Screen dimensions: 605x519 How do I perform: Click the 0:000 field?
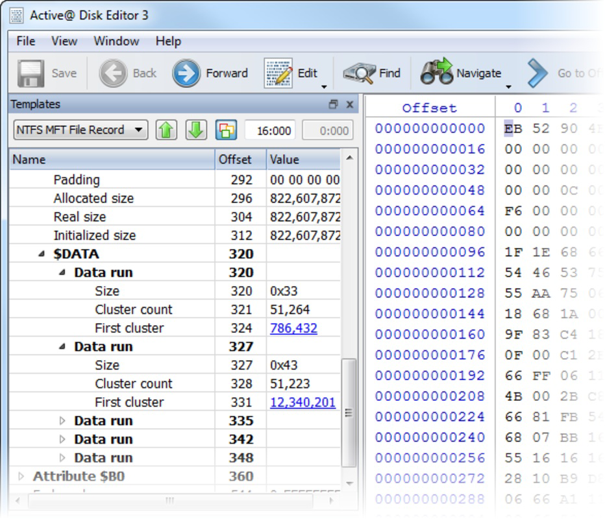coord(328,130)
